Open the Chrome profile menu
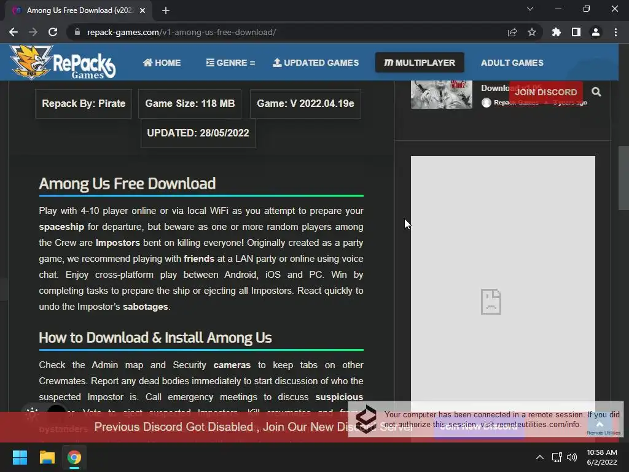This screenshot has width=629, height=472. (596, 32)
